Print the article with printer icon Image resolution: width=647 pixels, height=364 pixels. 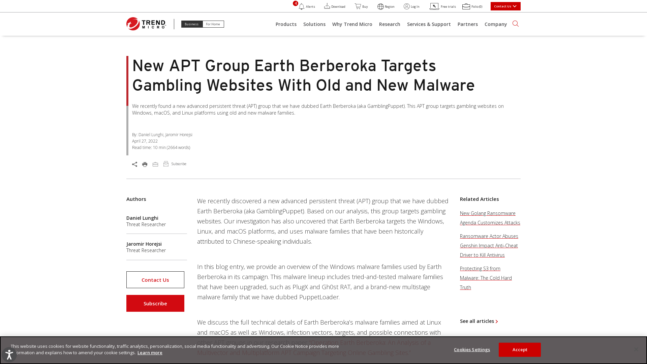145,164
